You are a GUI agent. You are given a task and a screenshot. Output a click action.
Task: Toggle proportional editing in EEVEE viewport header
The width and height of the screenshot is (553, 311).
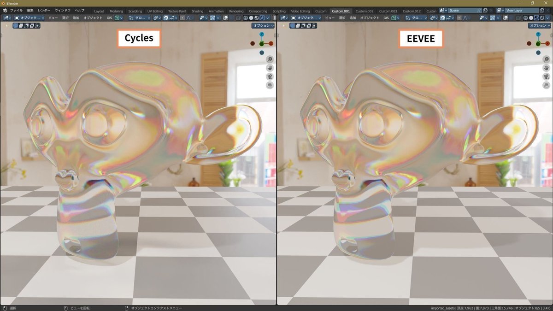click(459, 18)
